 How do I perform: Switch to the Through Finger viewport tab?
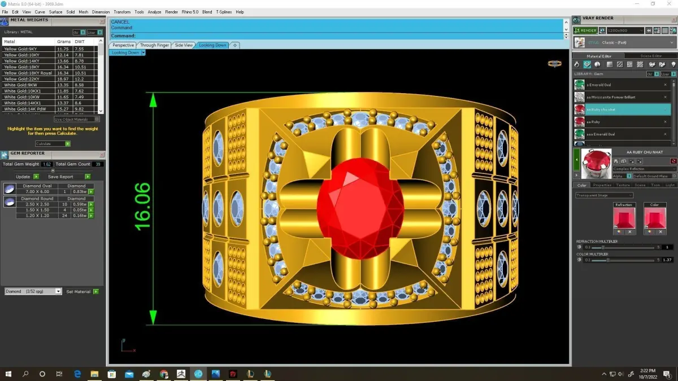click(154, 45)
